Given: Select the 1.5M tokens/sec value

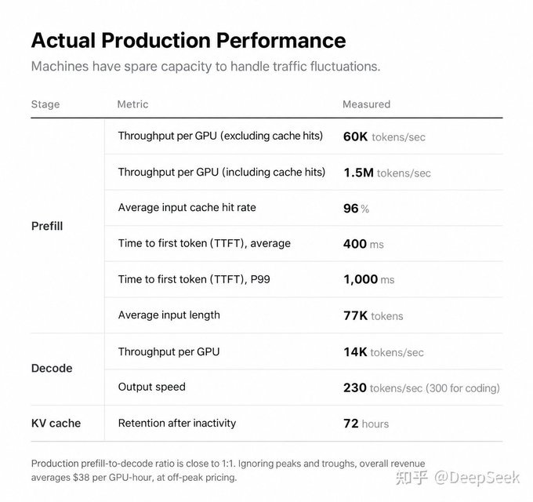Looking at the screenshot, I should pyautogui.click(x=387, y=173).
